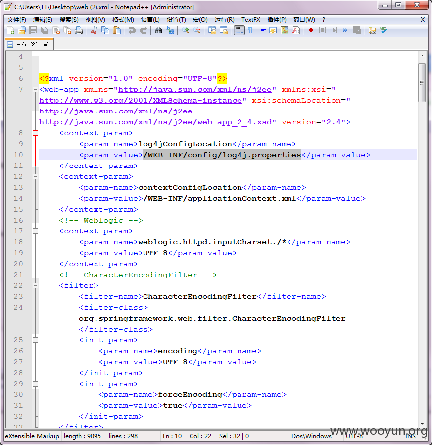Collapse the web-app fold on line 7
Screen dimensions: 432x445
(x=36, y=90)
